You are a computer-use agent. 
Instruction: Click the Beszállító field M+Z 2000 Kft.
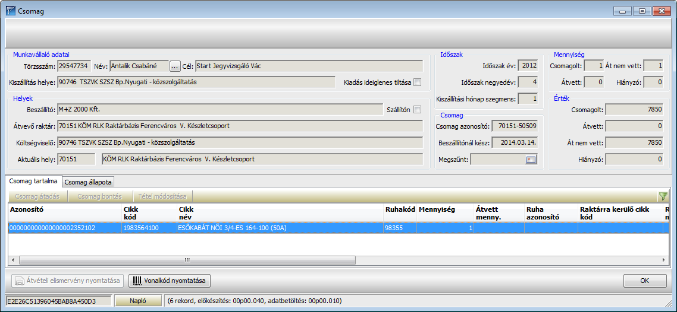(220, 109)
